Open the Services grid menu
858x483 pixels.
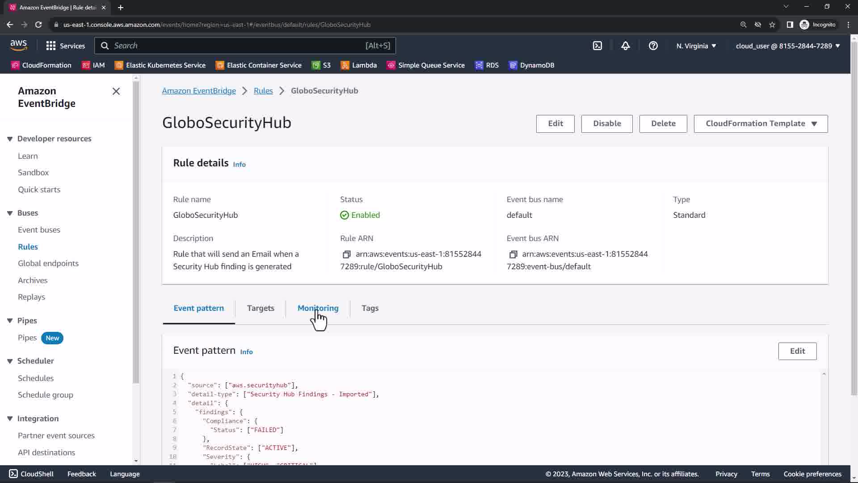coord(65,46)
